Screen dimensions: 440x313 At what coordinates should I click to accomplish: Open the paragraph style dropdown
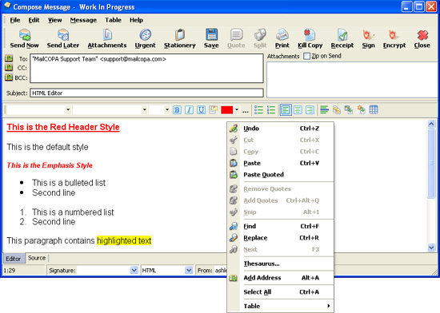tap(68, 109)
